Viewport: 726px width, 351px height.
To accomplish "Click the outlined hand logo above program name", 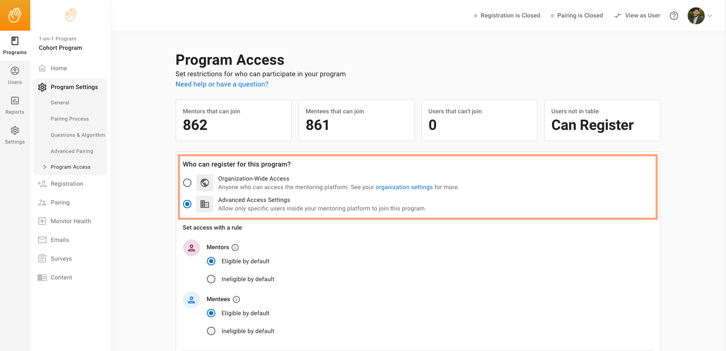I will (x=71, y=15).
